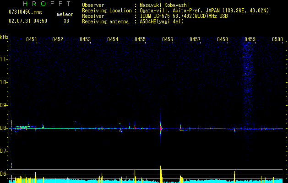The width and height of the screenshot is (288, 183).
Task: Click the 0458 time marker
Action: pyautogui.click(x=223, y=39)
